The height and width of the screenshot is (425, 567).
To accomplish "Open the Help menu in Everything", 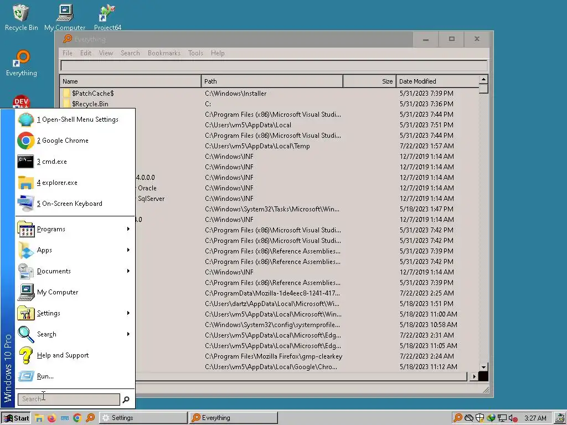I will 218,53.
